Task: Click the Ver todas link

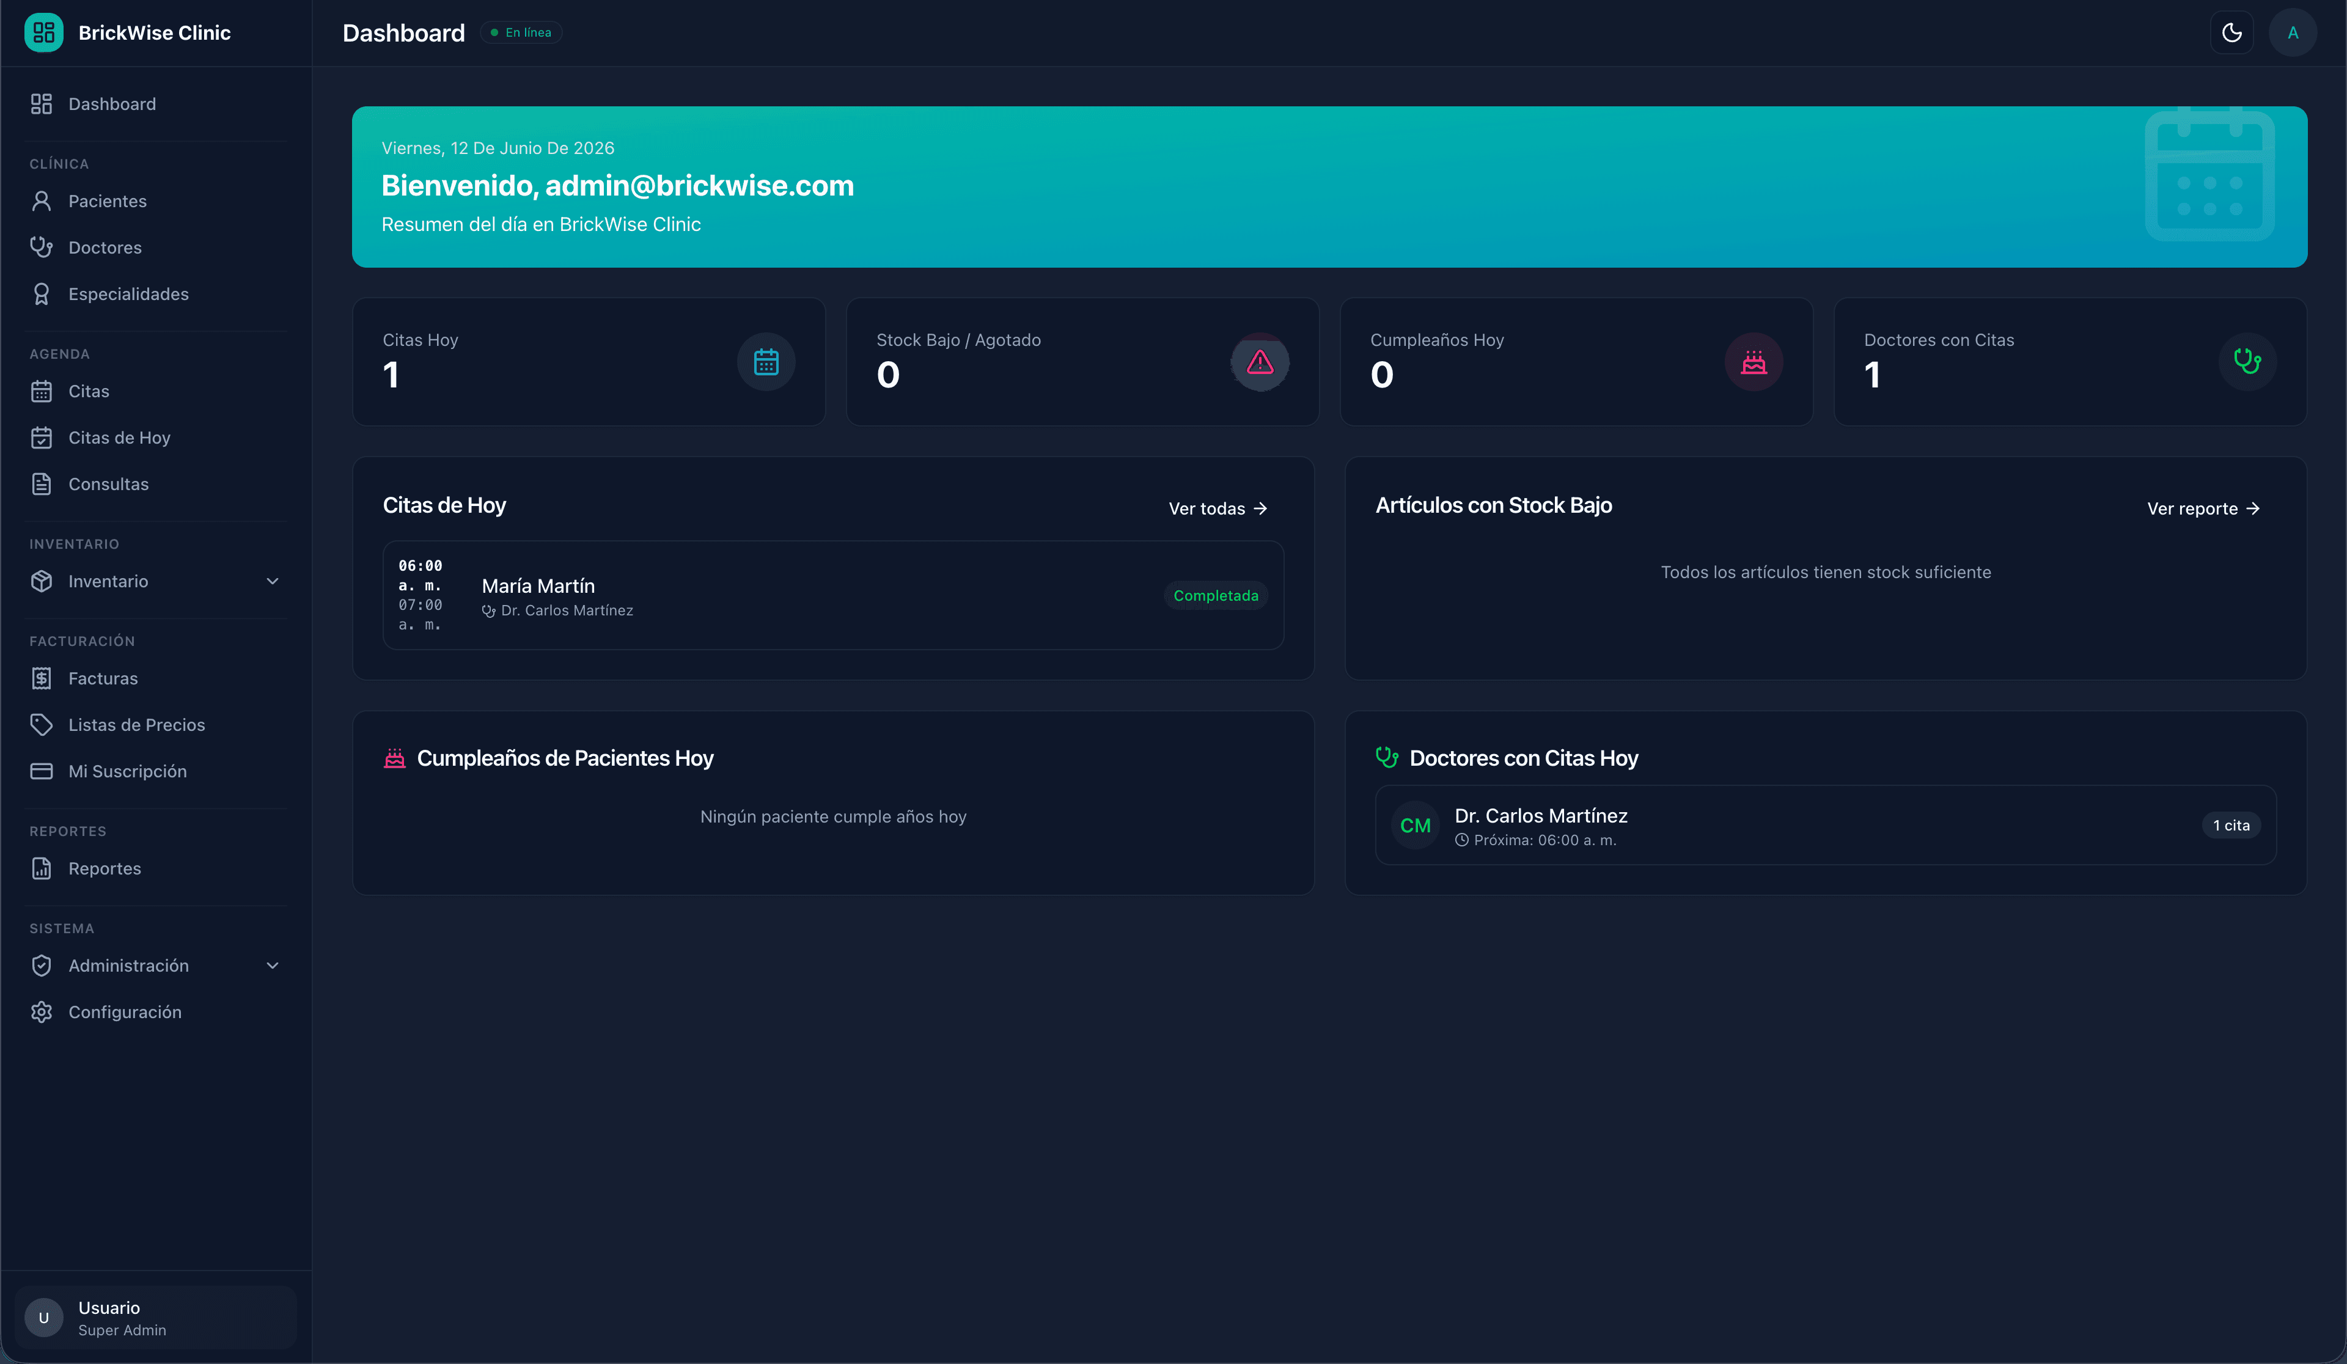Action: pos(1218,508)
